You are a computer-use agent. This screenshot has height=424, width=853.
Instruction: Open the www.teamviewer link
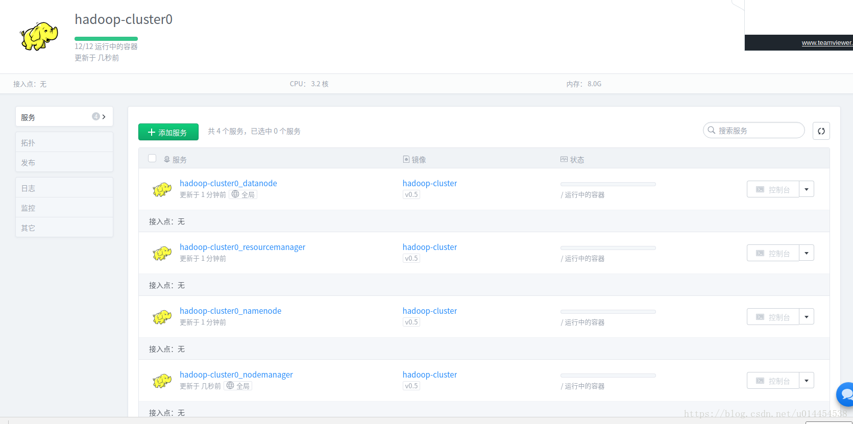tap(827, 43)
